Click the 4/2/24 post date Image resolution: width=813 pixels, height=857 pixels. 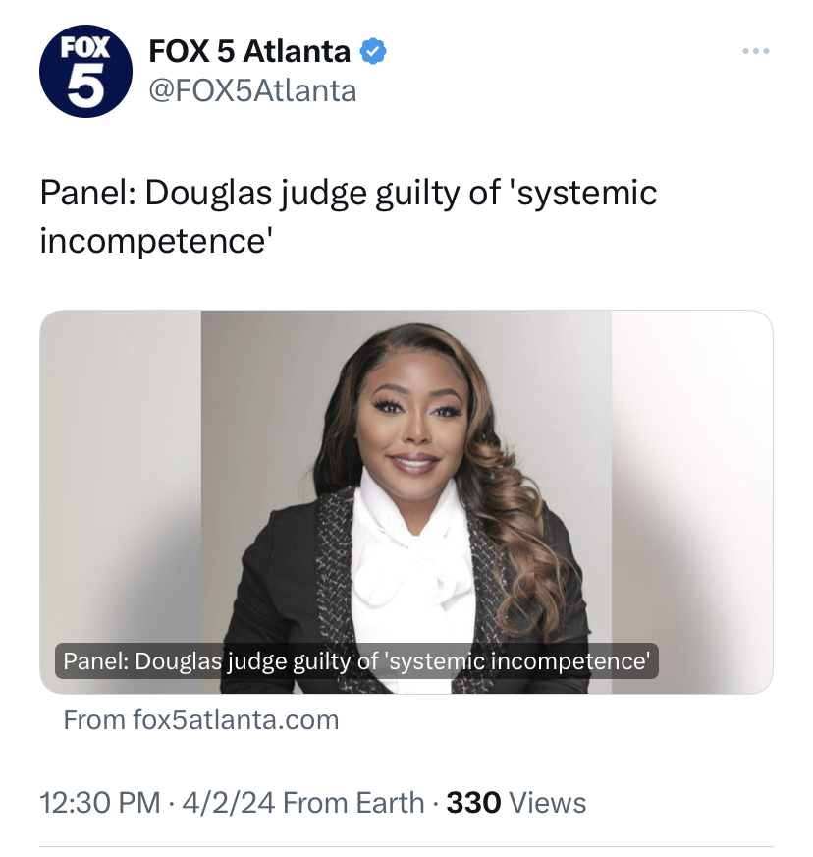click(x=229, y=803)
